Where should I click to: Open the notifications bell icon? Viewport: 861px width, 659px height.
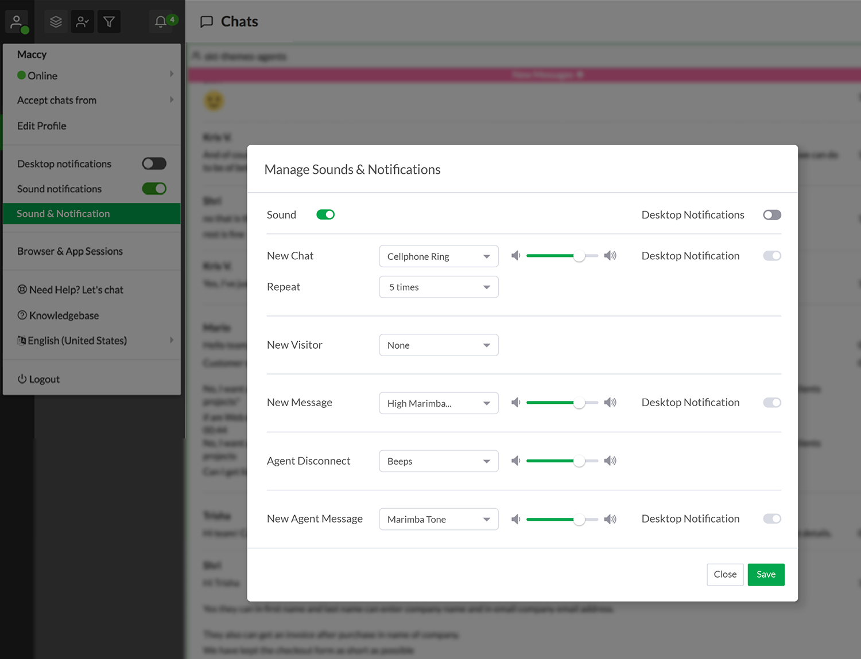(x=161, y=22)
